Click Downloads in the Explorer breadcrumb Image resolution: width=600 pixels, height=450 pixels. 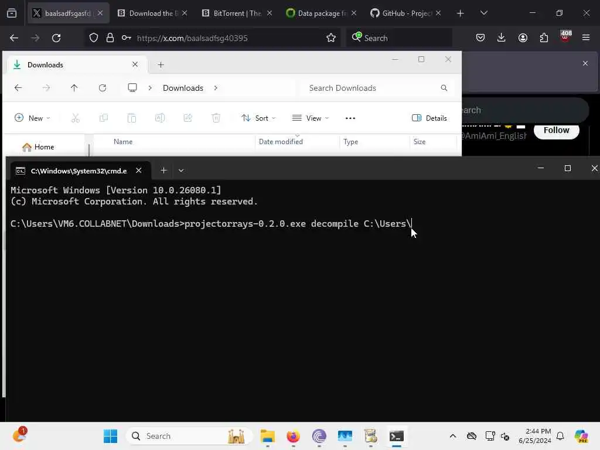coord(183,88)
